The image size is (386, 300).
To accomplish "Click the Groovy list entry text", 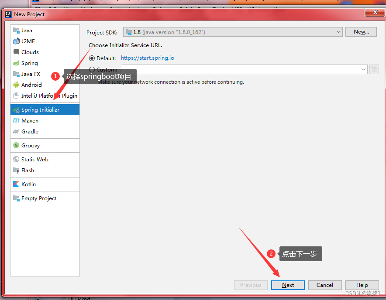I will (x=31, y=146).
